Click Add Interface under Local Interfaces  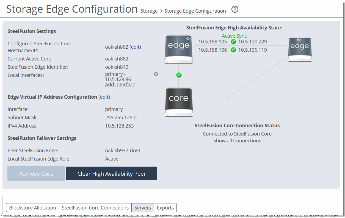point(120,84)
